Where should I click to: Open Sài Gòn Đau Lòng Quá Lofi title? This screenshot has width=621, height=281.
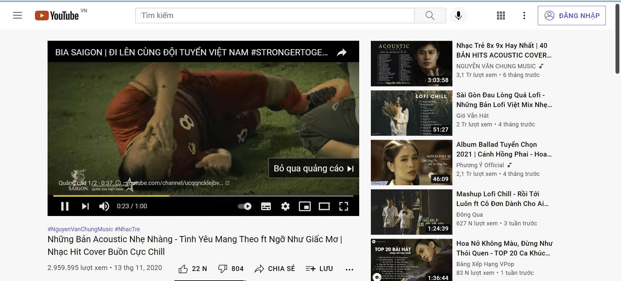(x=504, y=100)
